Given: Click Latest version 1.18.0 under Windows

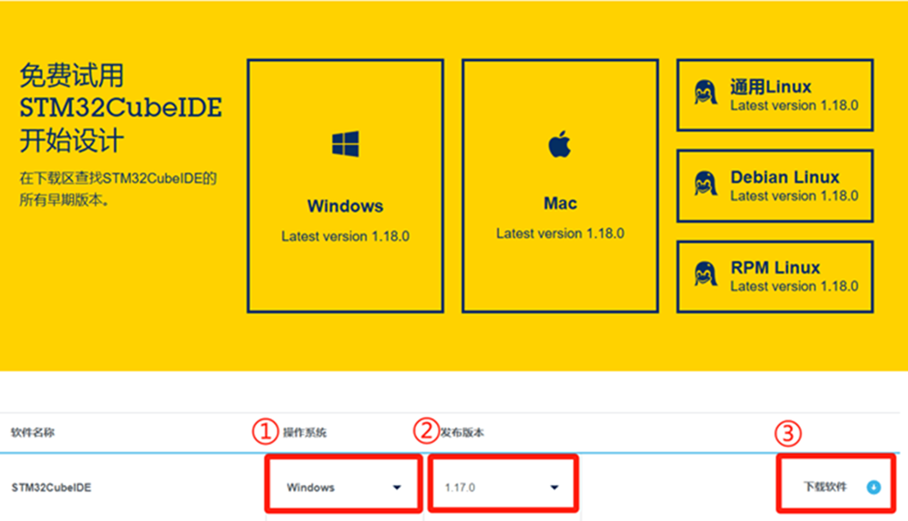Looking at the screenshot, I should (345, 237).
